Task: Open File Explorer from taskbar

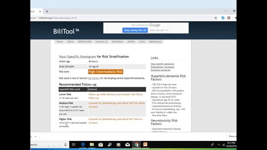Action: coord(92,145)
